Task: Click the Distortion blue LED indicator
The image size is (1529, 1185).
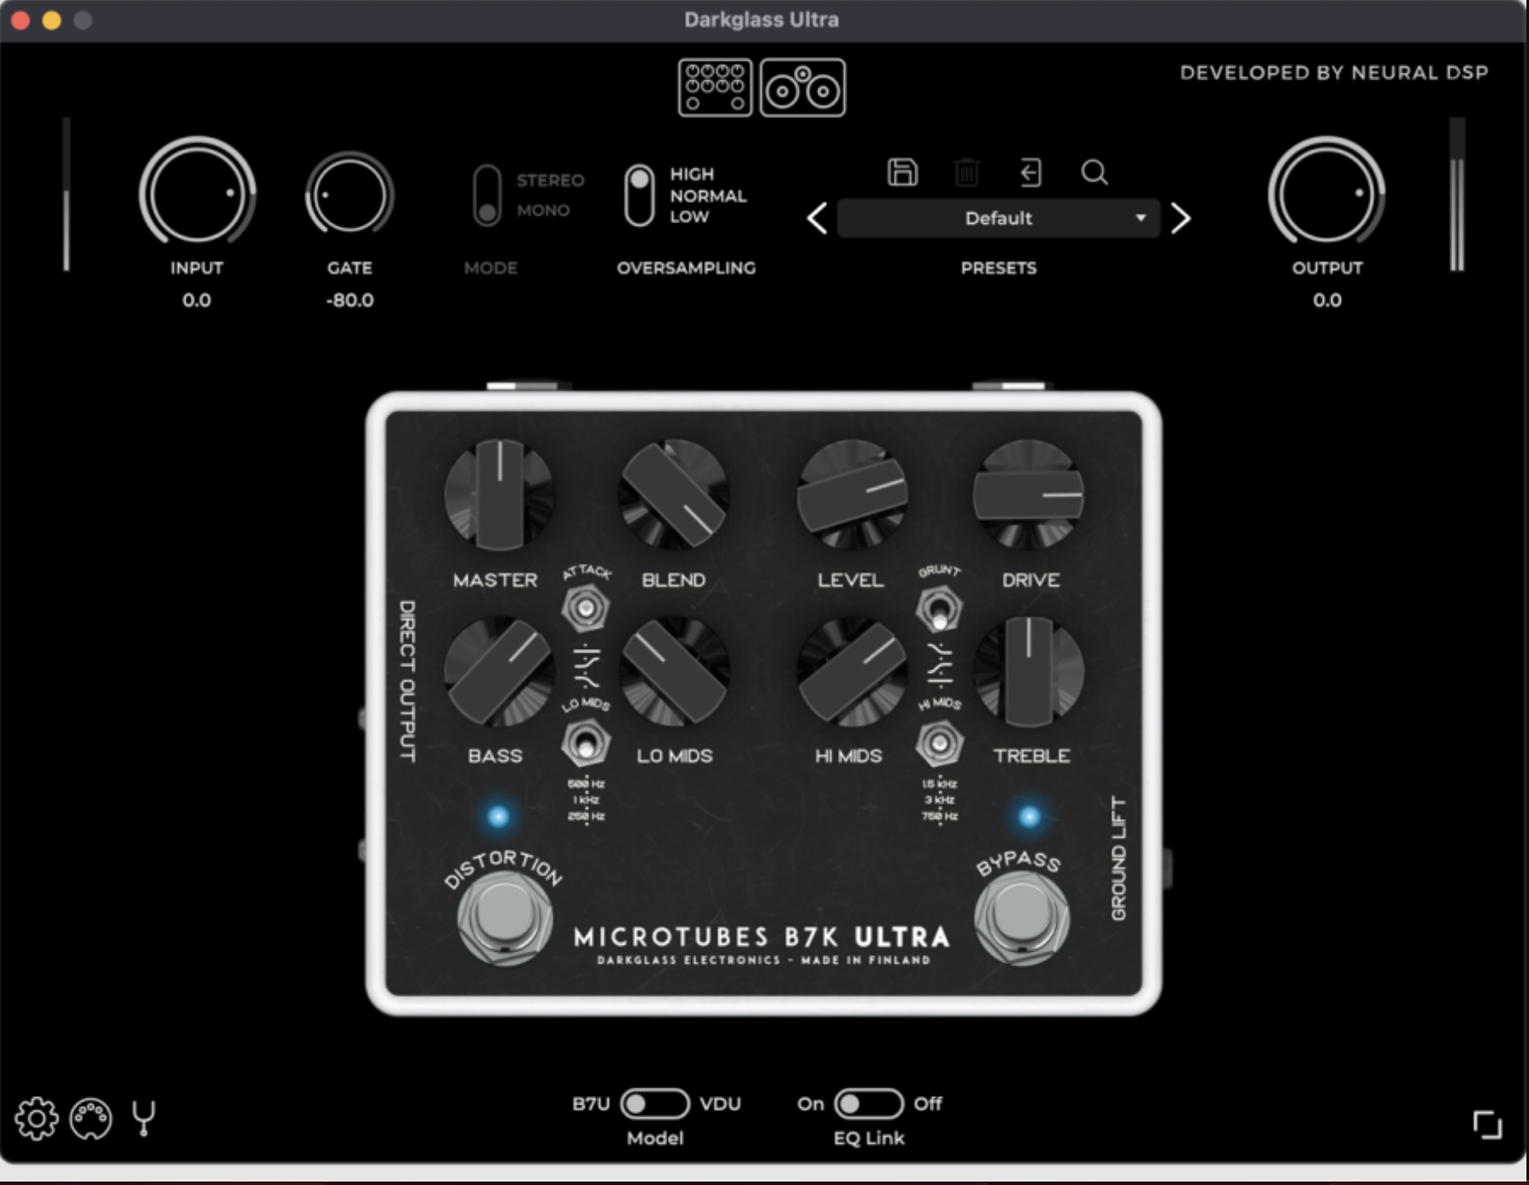Action: pos(499,817)
